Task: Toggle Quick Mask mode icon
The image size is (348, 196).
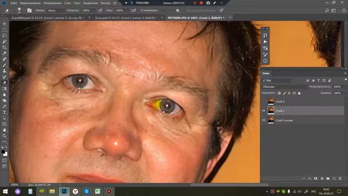Action: click(4, 160)
